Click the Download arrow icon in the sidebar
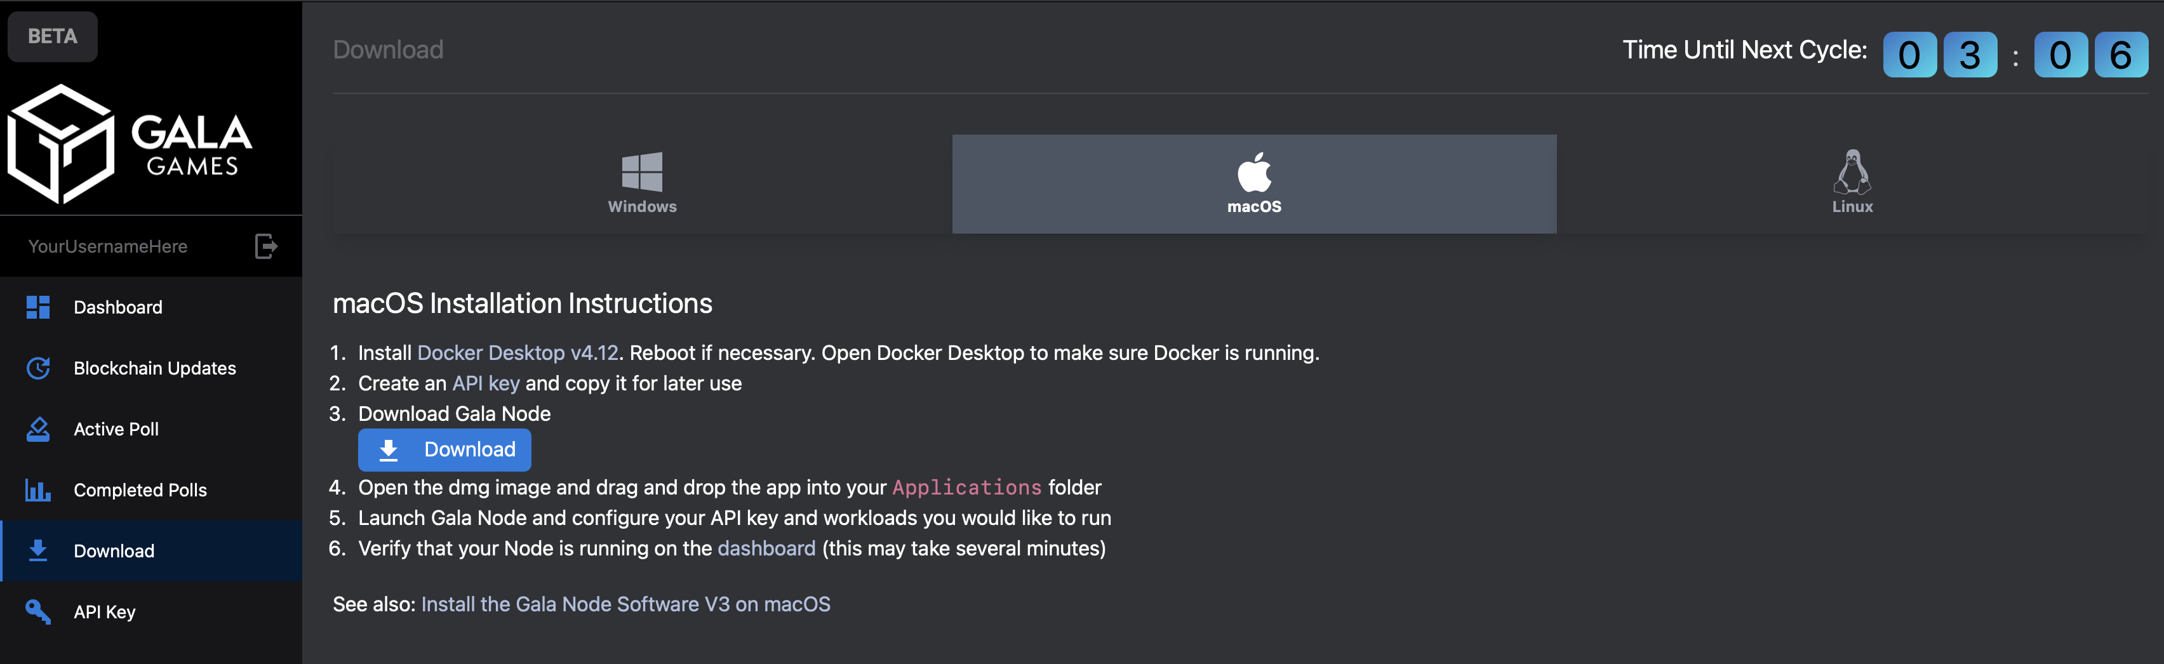 pyautogui.click(x=38, y=550)
